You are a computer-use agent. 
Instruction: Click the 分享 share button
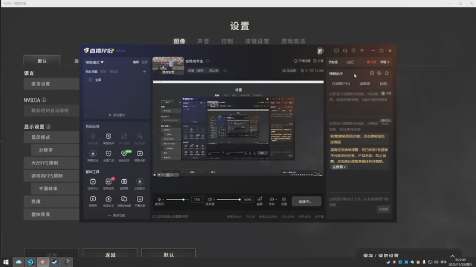(x=318, y=61)
